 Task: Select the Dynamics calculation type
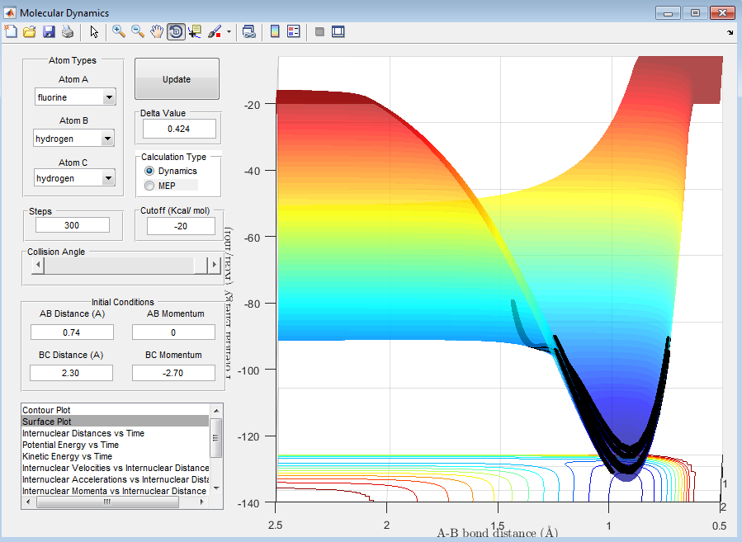coord(149,171)
